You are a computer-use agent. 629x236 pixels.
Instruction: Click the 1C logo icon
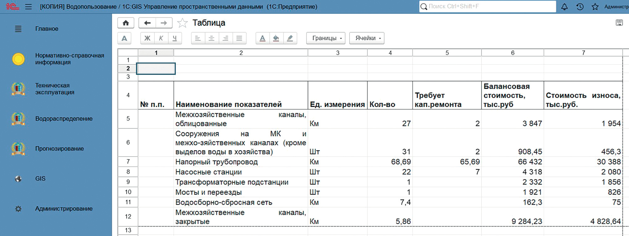point(13,7)
